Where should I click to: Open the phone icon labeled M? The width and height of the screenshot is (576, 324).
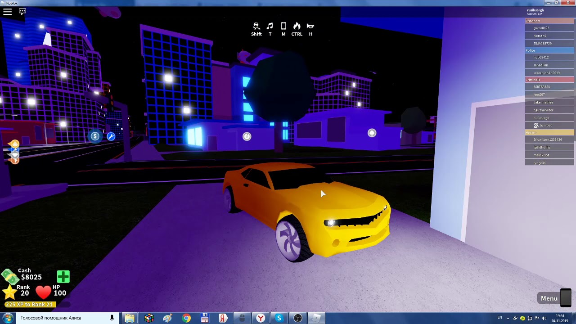tap(283, 26)
